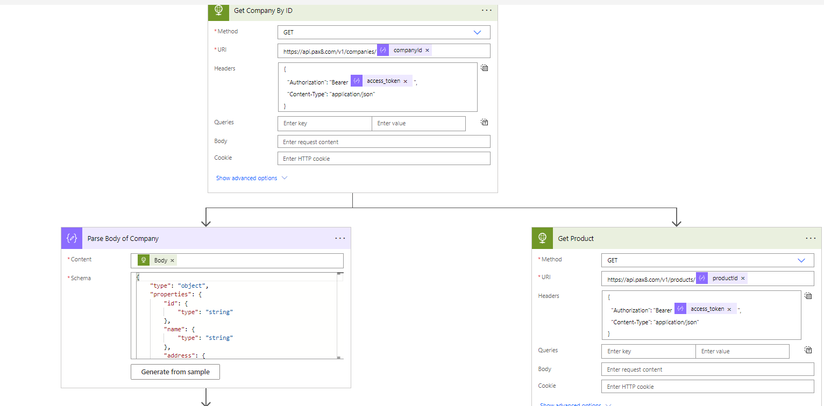Click the Cookie input in Get Product

[707, 387]
